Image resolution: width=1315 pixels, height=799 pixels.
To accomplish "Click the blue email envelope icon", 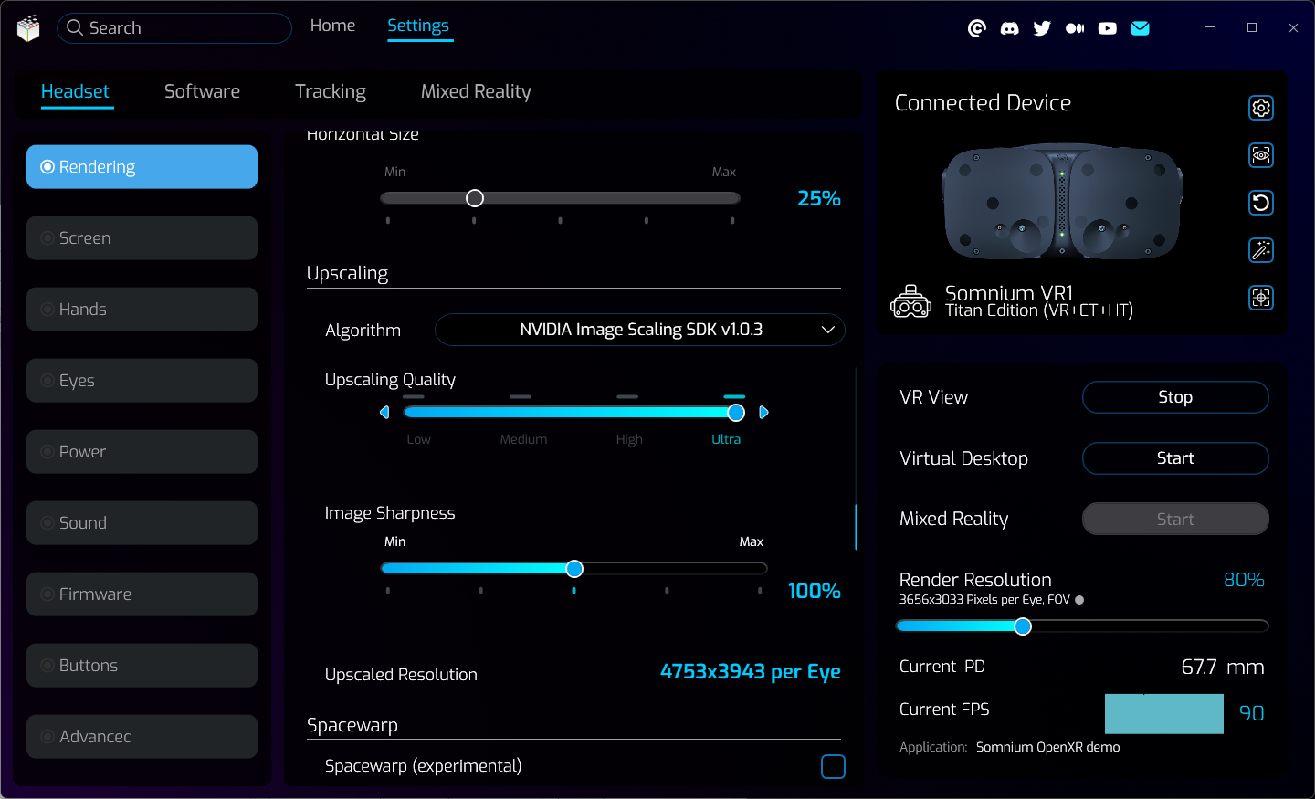I will (x=1140, y=28).
